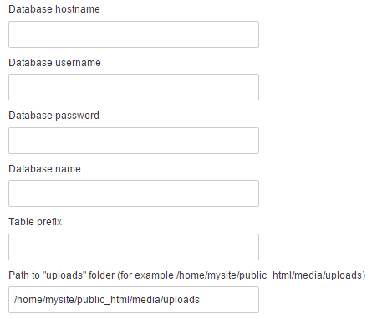Select the Table prefix input box

pyautogui.click(x=134, y=247)
